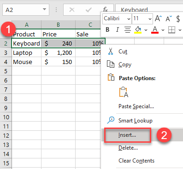The height and width of the screenshot is (169, 183).
Task: Select row 3 header
Action: (x=6, y=52)
